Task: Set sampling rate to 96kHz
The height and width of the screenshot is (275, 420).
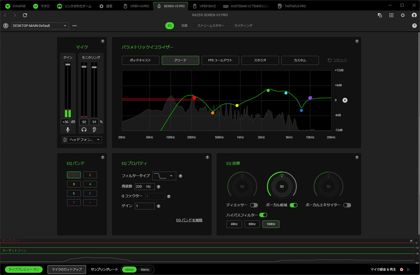Action: [145, 270]
